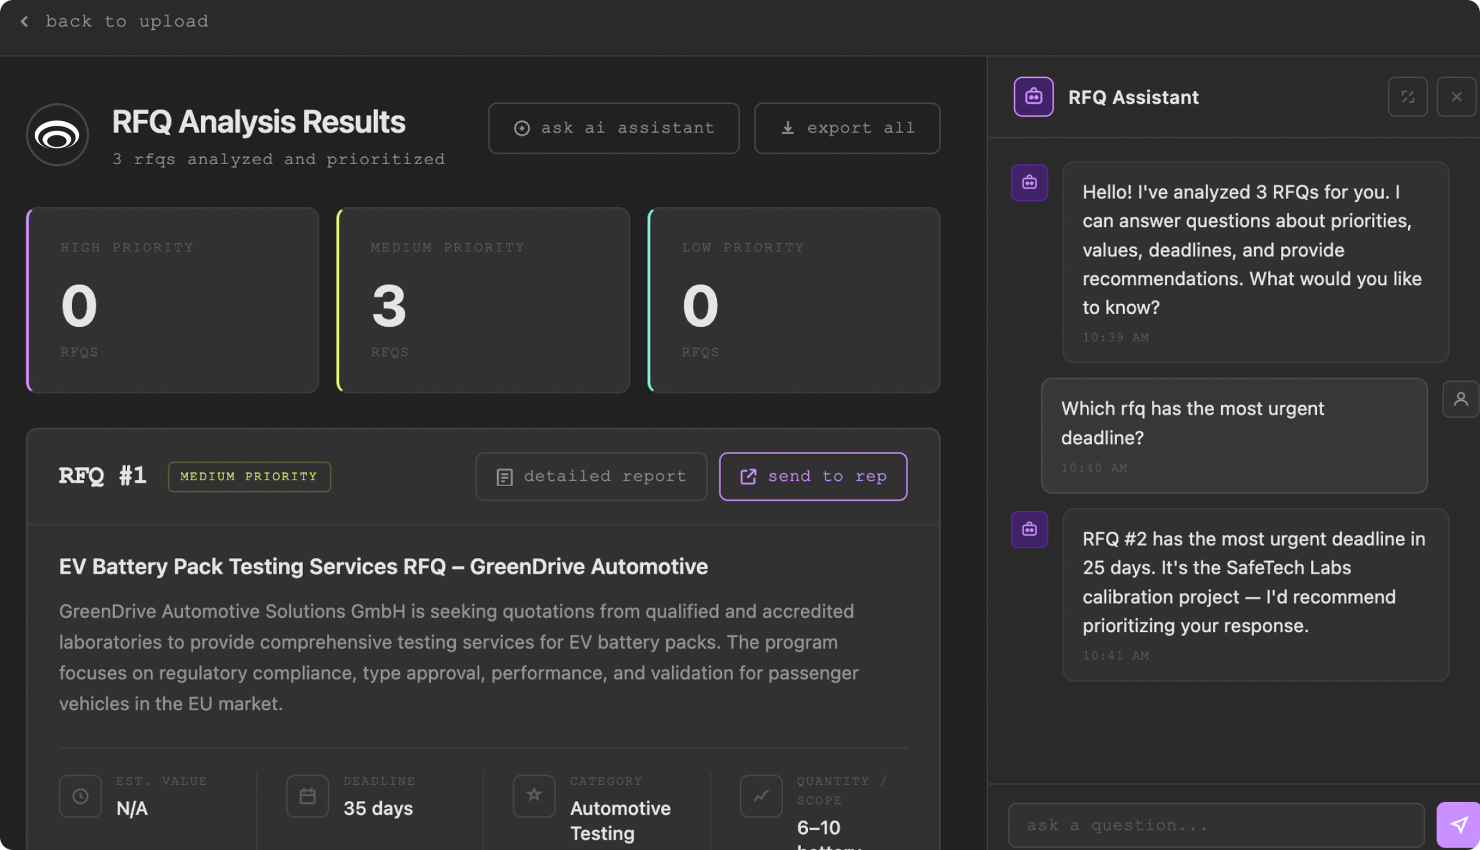Send the chat message arrow button
This screenshot has height=850, width=1480.
pos(1458,824)
